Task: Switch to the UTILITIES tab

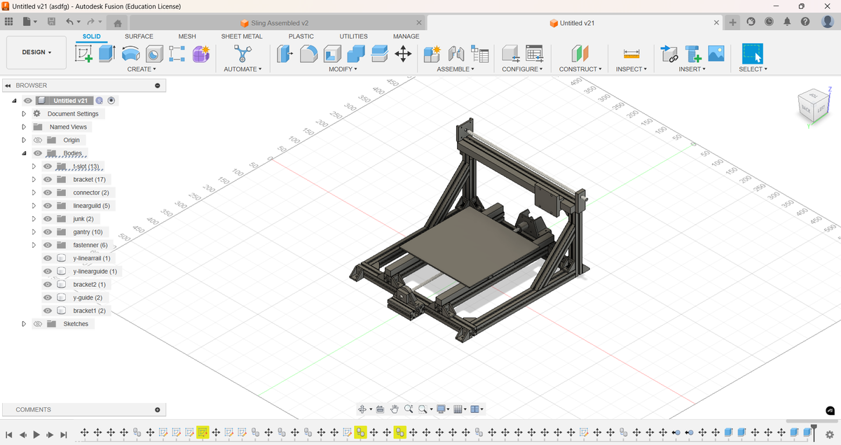Action: coord(353,36)
